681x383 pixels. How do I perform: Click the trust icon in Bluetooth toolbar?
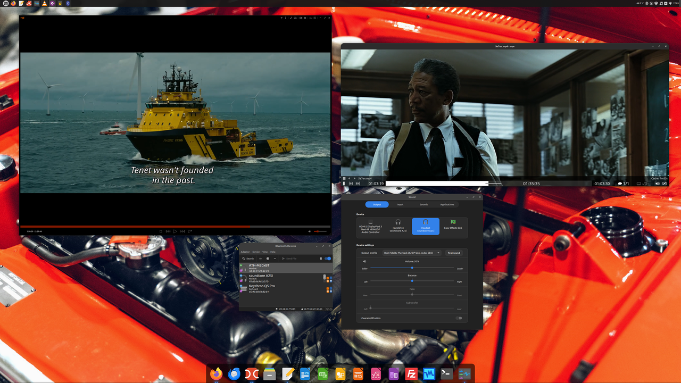coord(268,259)
